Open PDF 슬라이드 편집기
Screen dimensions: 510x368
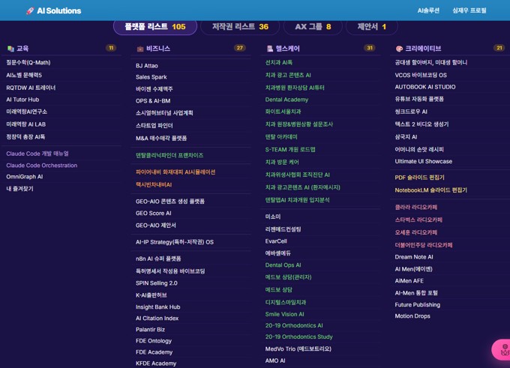[x=419, y=178]
